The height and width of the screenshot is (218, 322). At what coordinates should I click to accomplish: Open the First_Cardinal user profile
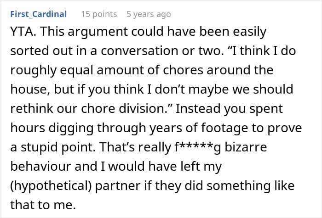(38, 14)
